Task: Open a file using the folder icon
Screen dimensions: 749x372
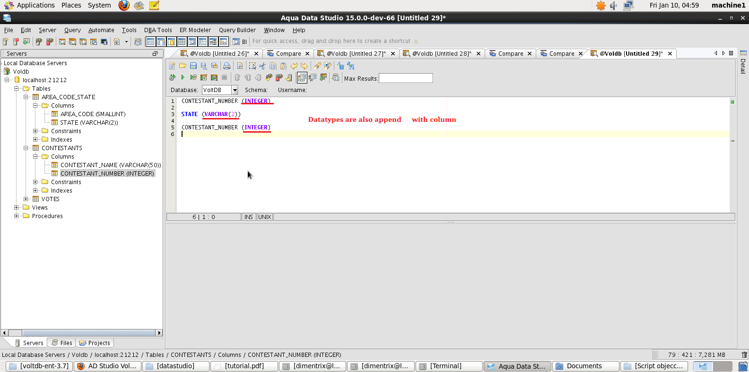Action: [x=183, y=66]
